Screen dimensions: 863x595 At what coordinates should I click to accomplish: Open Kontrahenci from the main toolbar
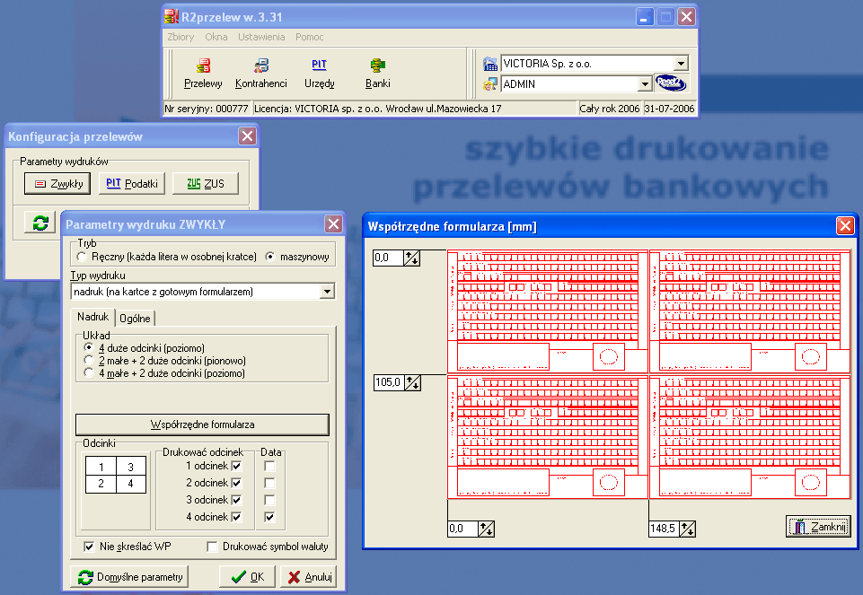(261, 74)
